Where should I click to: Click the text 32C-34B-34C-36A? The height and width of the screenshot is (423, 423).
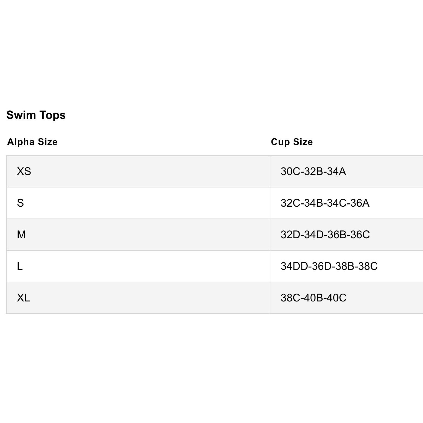pos(325,203)
